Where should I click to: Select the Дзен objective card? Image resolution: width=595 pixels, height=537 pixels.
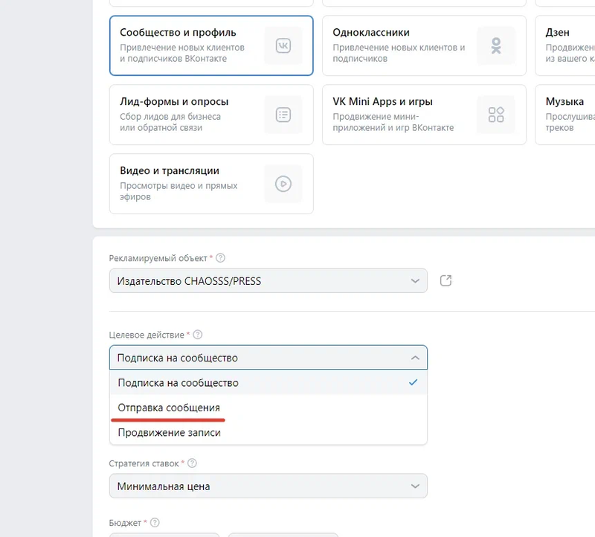[565, 45]
